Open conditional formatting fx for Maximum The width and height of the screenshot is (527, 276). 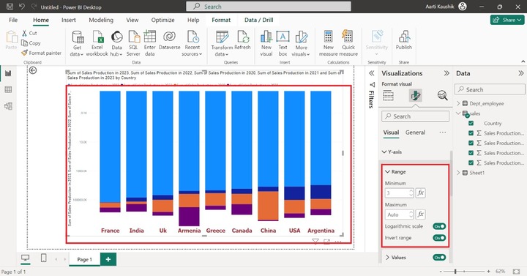[420, 215]
